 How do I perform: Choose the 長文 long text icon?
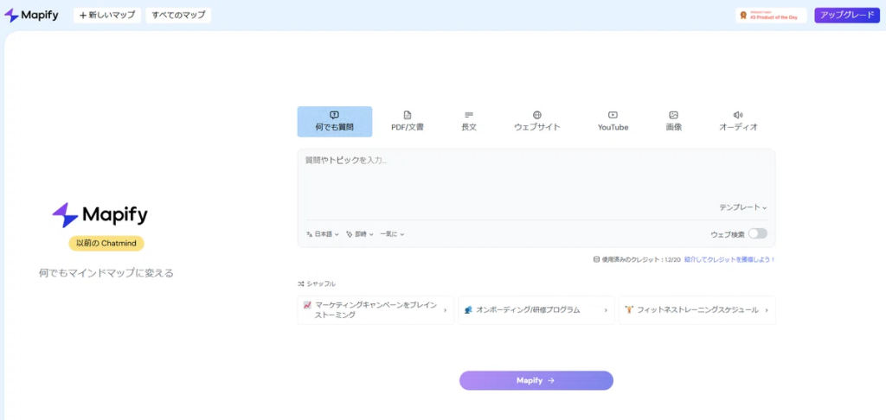coord(469,115)
